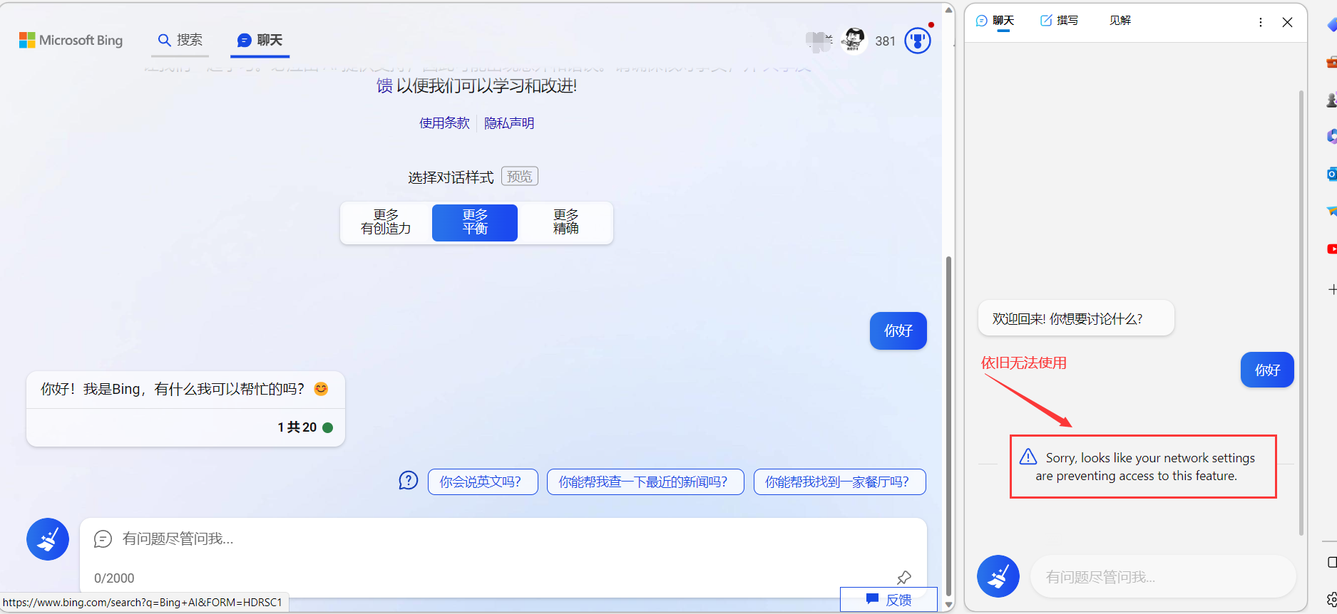Click the pin icon in the input box

coord(904,578)
